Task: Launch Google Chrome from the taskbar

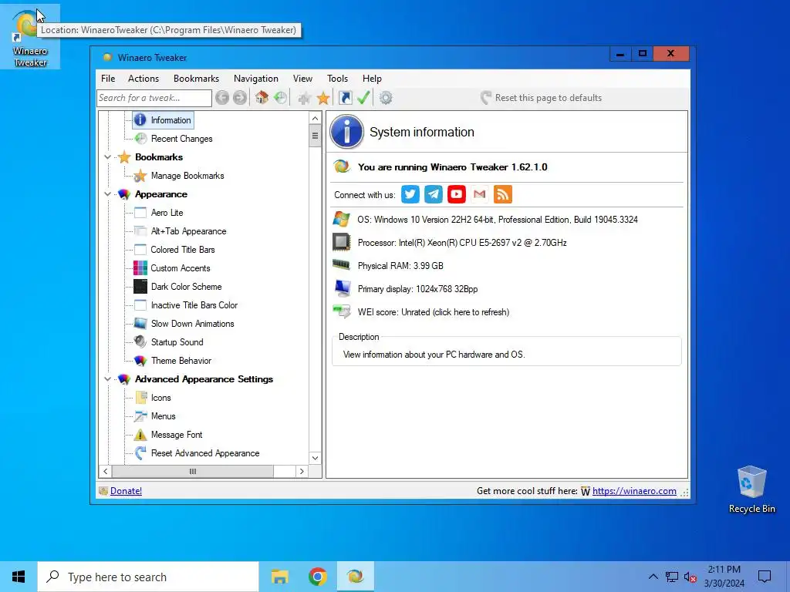Action: pyautogui.click(x=317, y=577)
